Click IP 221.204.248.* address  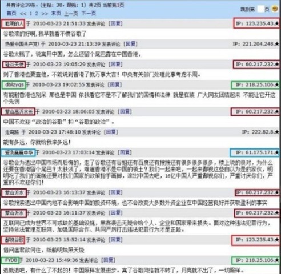coord(256,44)
